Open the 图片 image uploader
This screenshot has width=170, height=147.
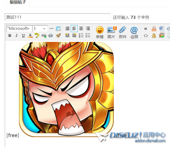pos(112,32)
